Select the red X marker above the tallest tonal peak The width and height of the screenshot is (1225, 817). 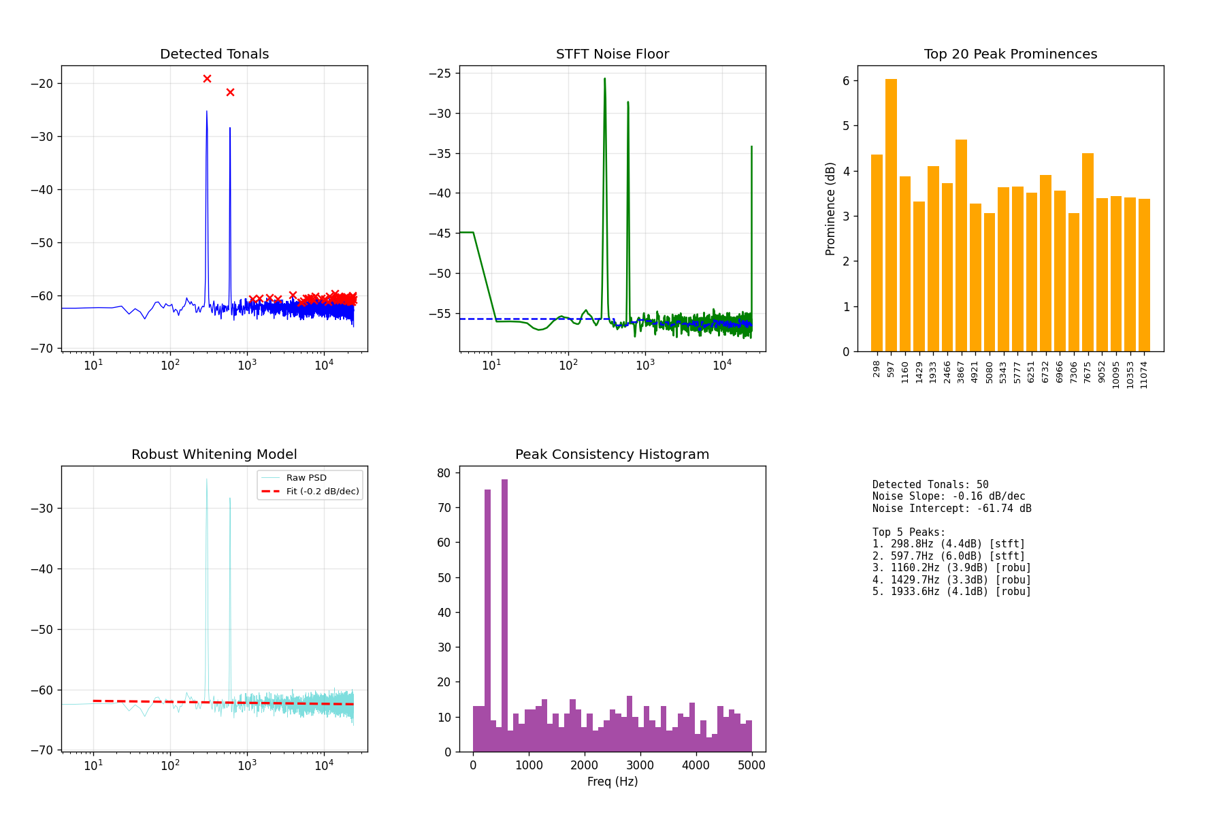point(208,80)
